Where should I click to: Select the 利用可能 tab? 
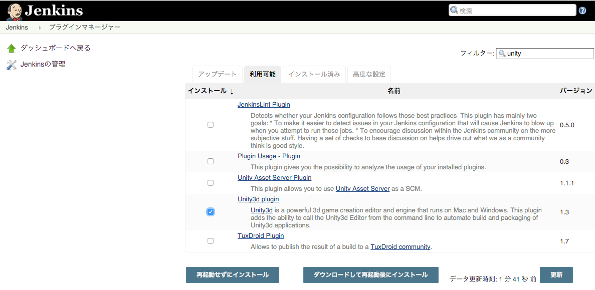(263, 74)
